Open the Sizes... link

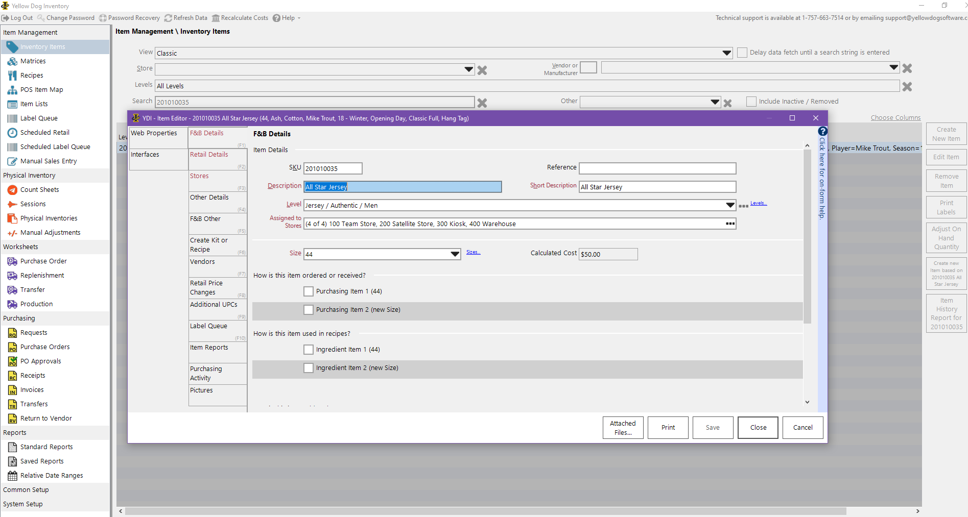pos(473,252)
